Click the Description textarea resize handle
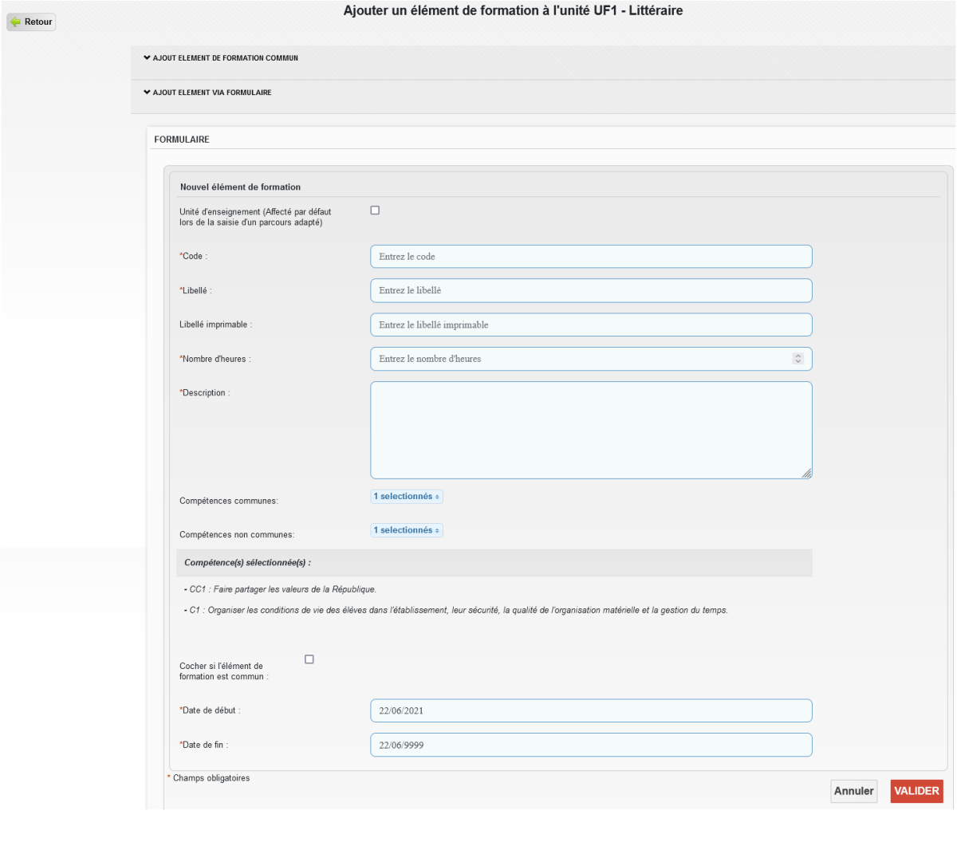Viewport: 957px width, 846px height. click(806, 473)
